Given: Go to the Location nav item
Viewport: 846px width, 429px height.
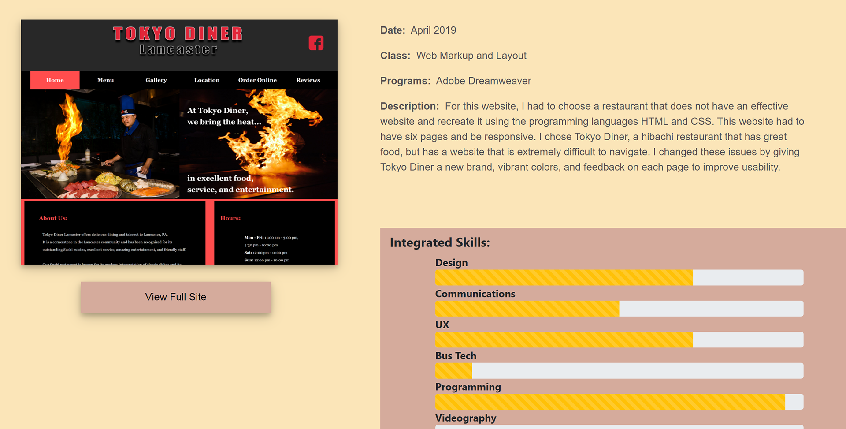Looking at the screenshot, I should (207, 80).
